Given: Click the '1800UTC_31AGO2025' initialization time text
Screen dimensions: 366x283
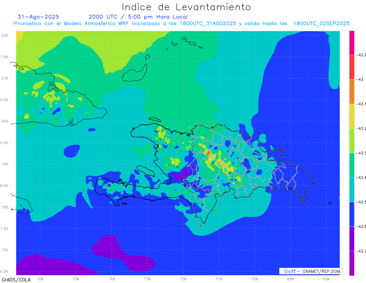Looking at the screenshot, I should (x=208, y=24).
